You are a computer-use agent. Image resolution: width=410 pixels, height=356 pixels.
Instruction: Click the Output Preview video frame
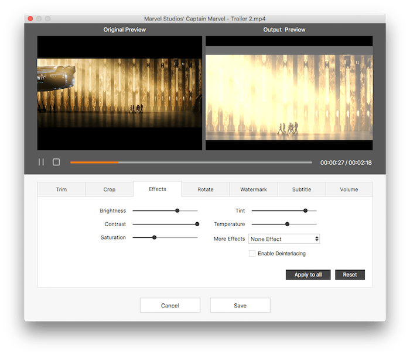point(289,93)
